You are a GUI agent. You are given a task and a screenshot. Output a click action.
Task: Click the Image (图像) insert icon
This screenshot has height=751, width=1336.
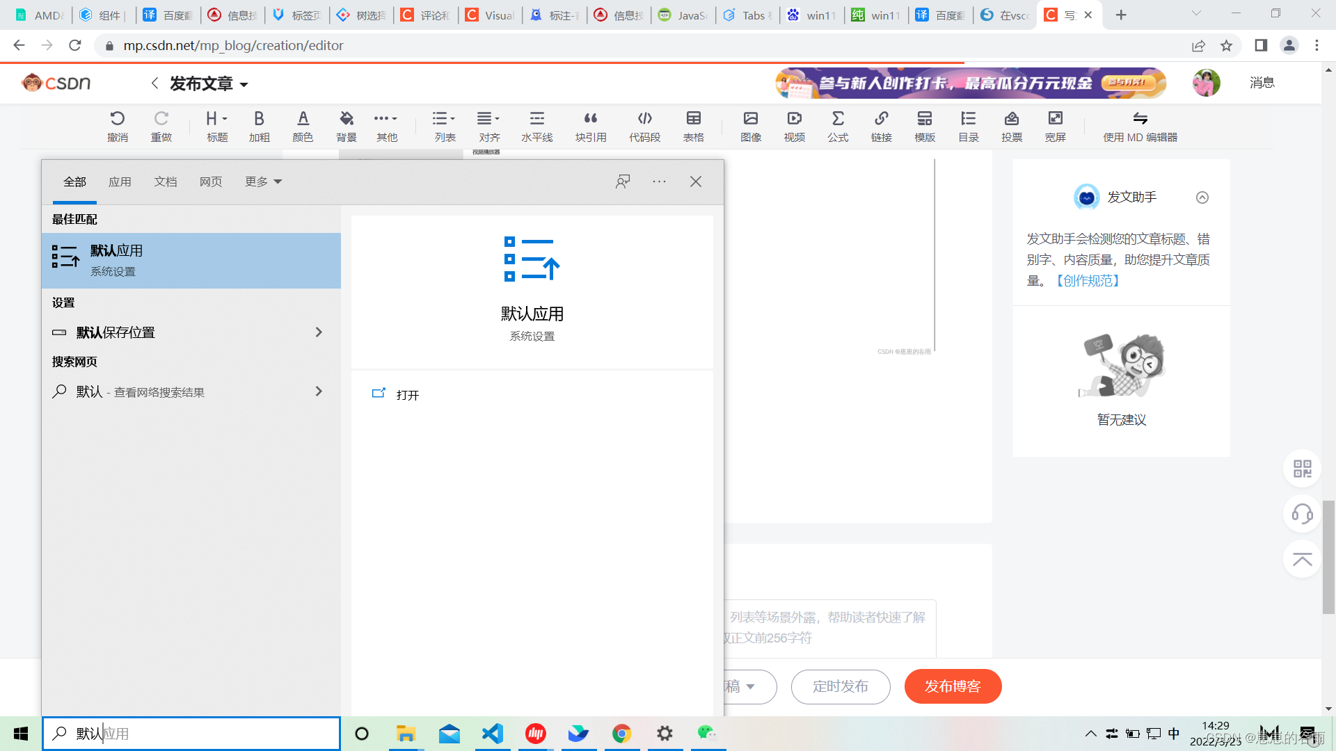click(x=750, y=125)
